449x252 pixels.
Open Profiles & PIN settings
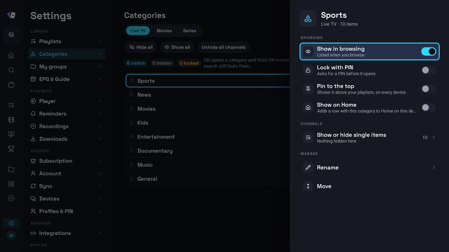pyautogui.click(x=67, y=211)
